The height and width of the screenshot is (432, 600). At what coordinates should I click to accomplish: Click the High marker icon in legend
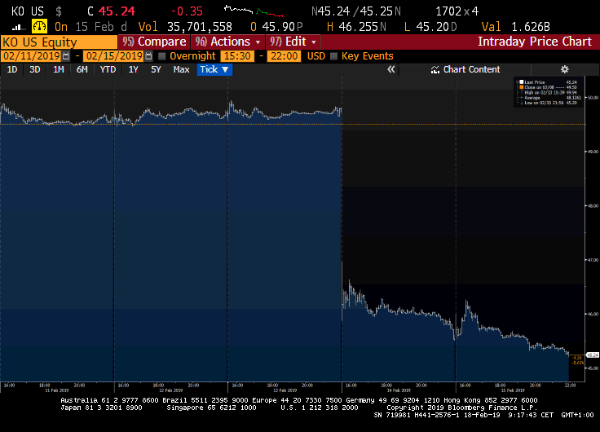(522, 92)
